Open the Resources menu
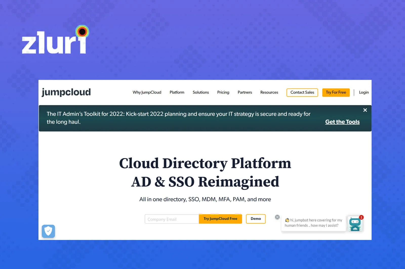The width and height of the screenshot is (405, 269). point(269,92)
